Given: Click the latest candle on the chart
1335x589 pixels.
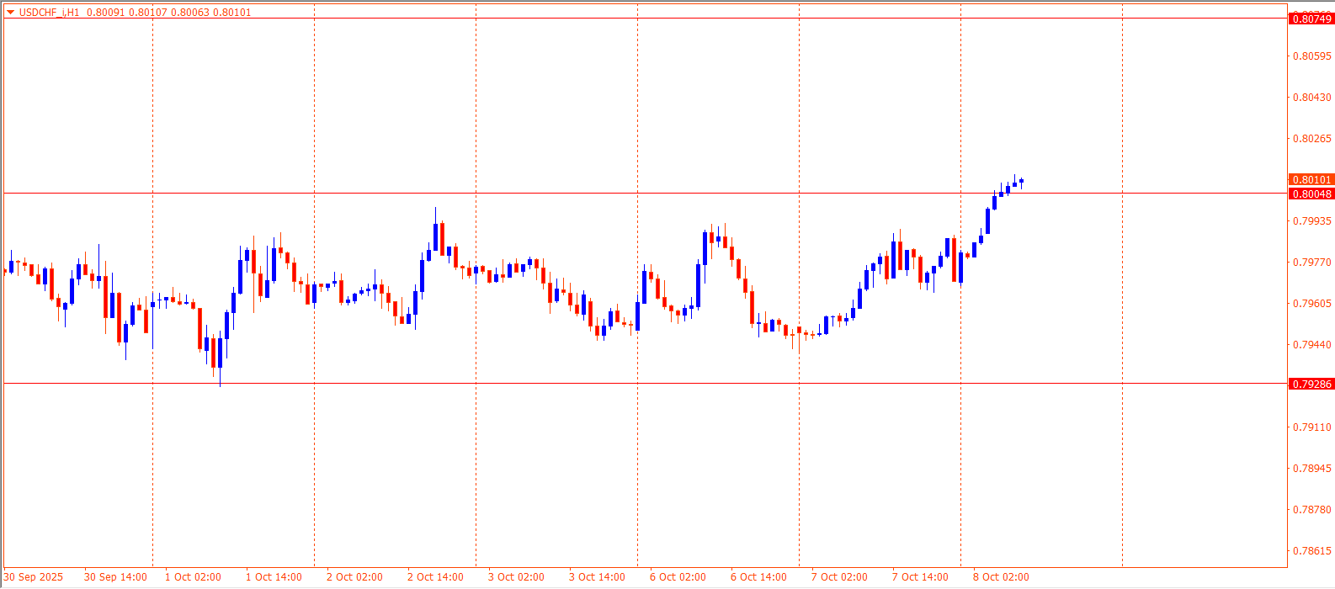Looking at the screenshot, I should (x=1021, y=181).
